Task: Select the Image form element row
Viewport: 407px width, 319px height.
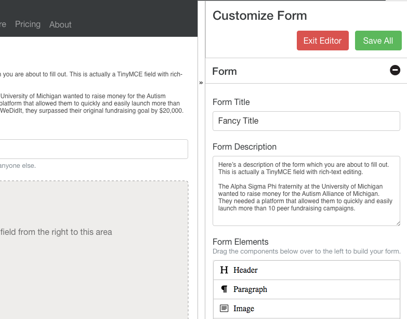Action: coord(306,309)
